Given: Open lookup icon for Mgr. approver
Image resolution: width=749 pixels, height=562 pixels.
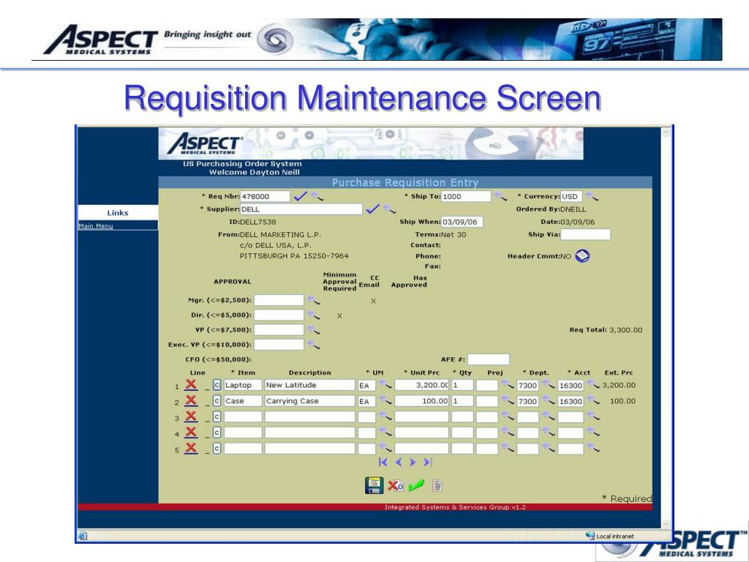Looking at the screenshot, I should (x=313, y=300).
